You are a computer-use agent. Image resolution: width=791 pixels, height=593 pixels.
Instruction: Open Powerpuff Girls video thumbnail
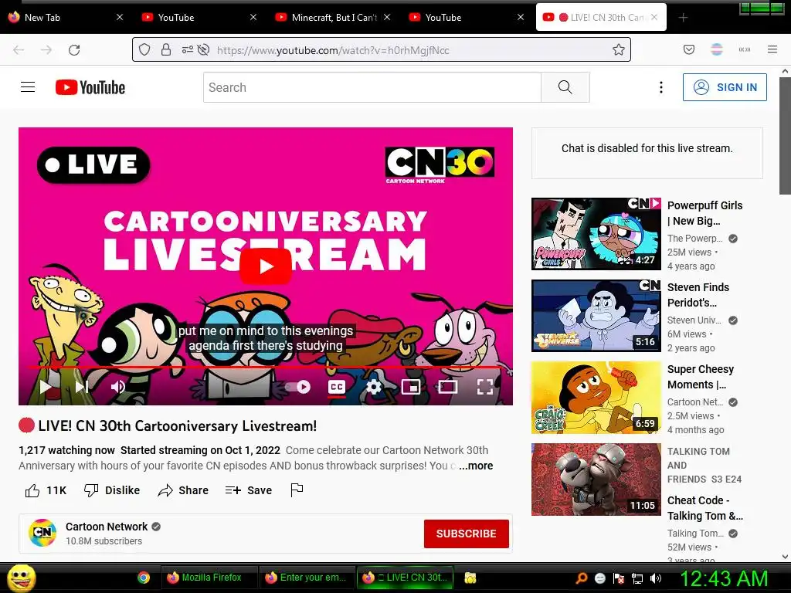[596, 233]
